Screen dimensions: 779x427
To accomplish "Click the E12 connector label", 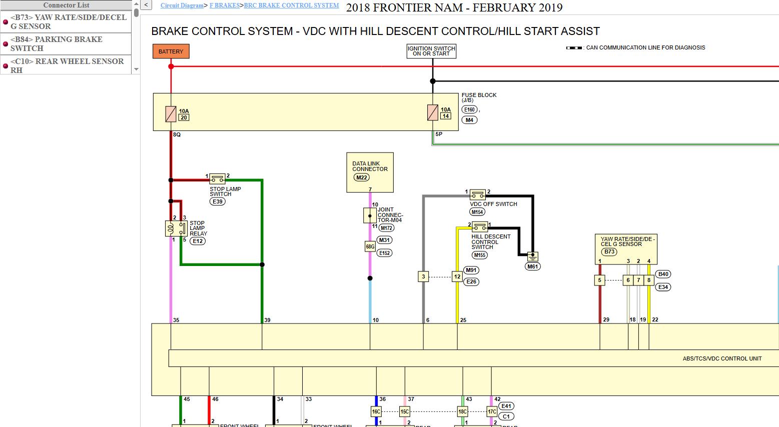I will (198, 241).
